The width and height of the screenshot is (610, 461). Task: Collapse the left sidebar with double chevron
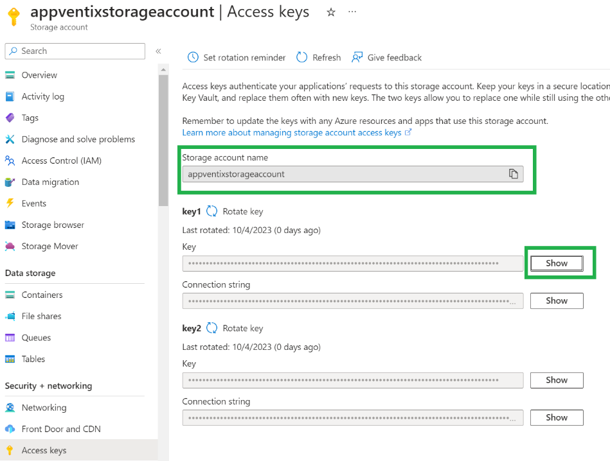coord(158,51)
